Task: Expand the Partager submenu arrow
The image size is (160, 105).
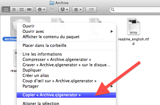Action: pos(112,86)
